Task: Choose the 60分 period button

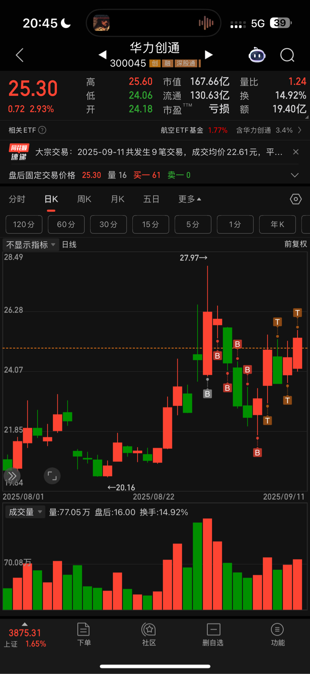Action: tap(66, 224)
